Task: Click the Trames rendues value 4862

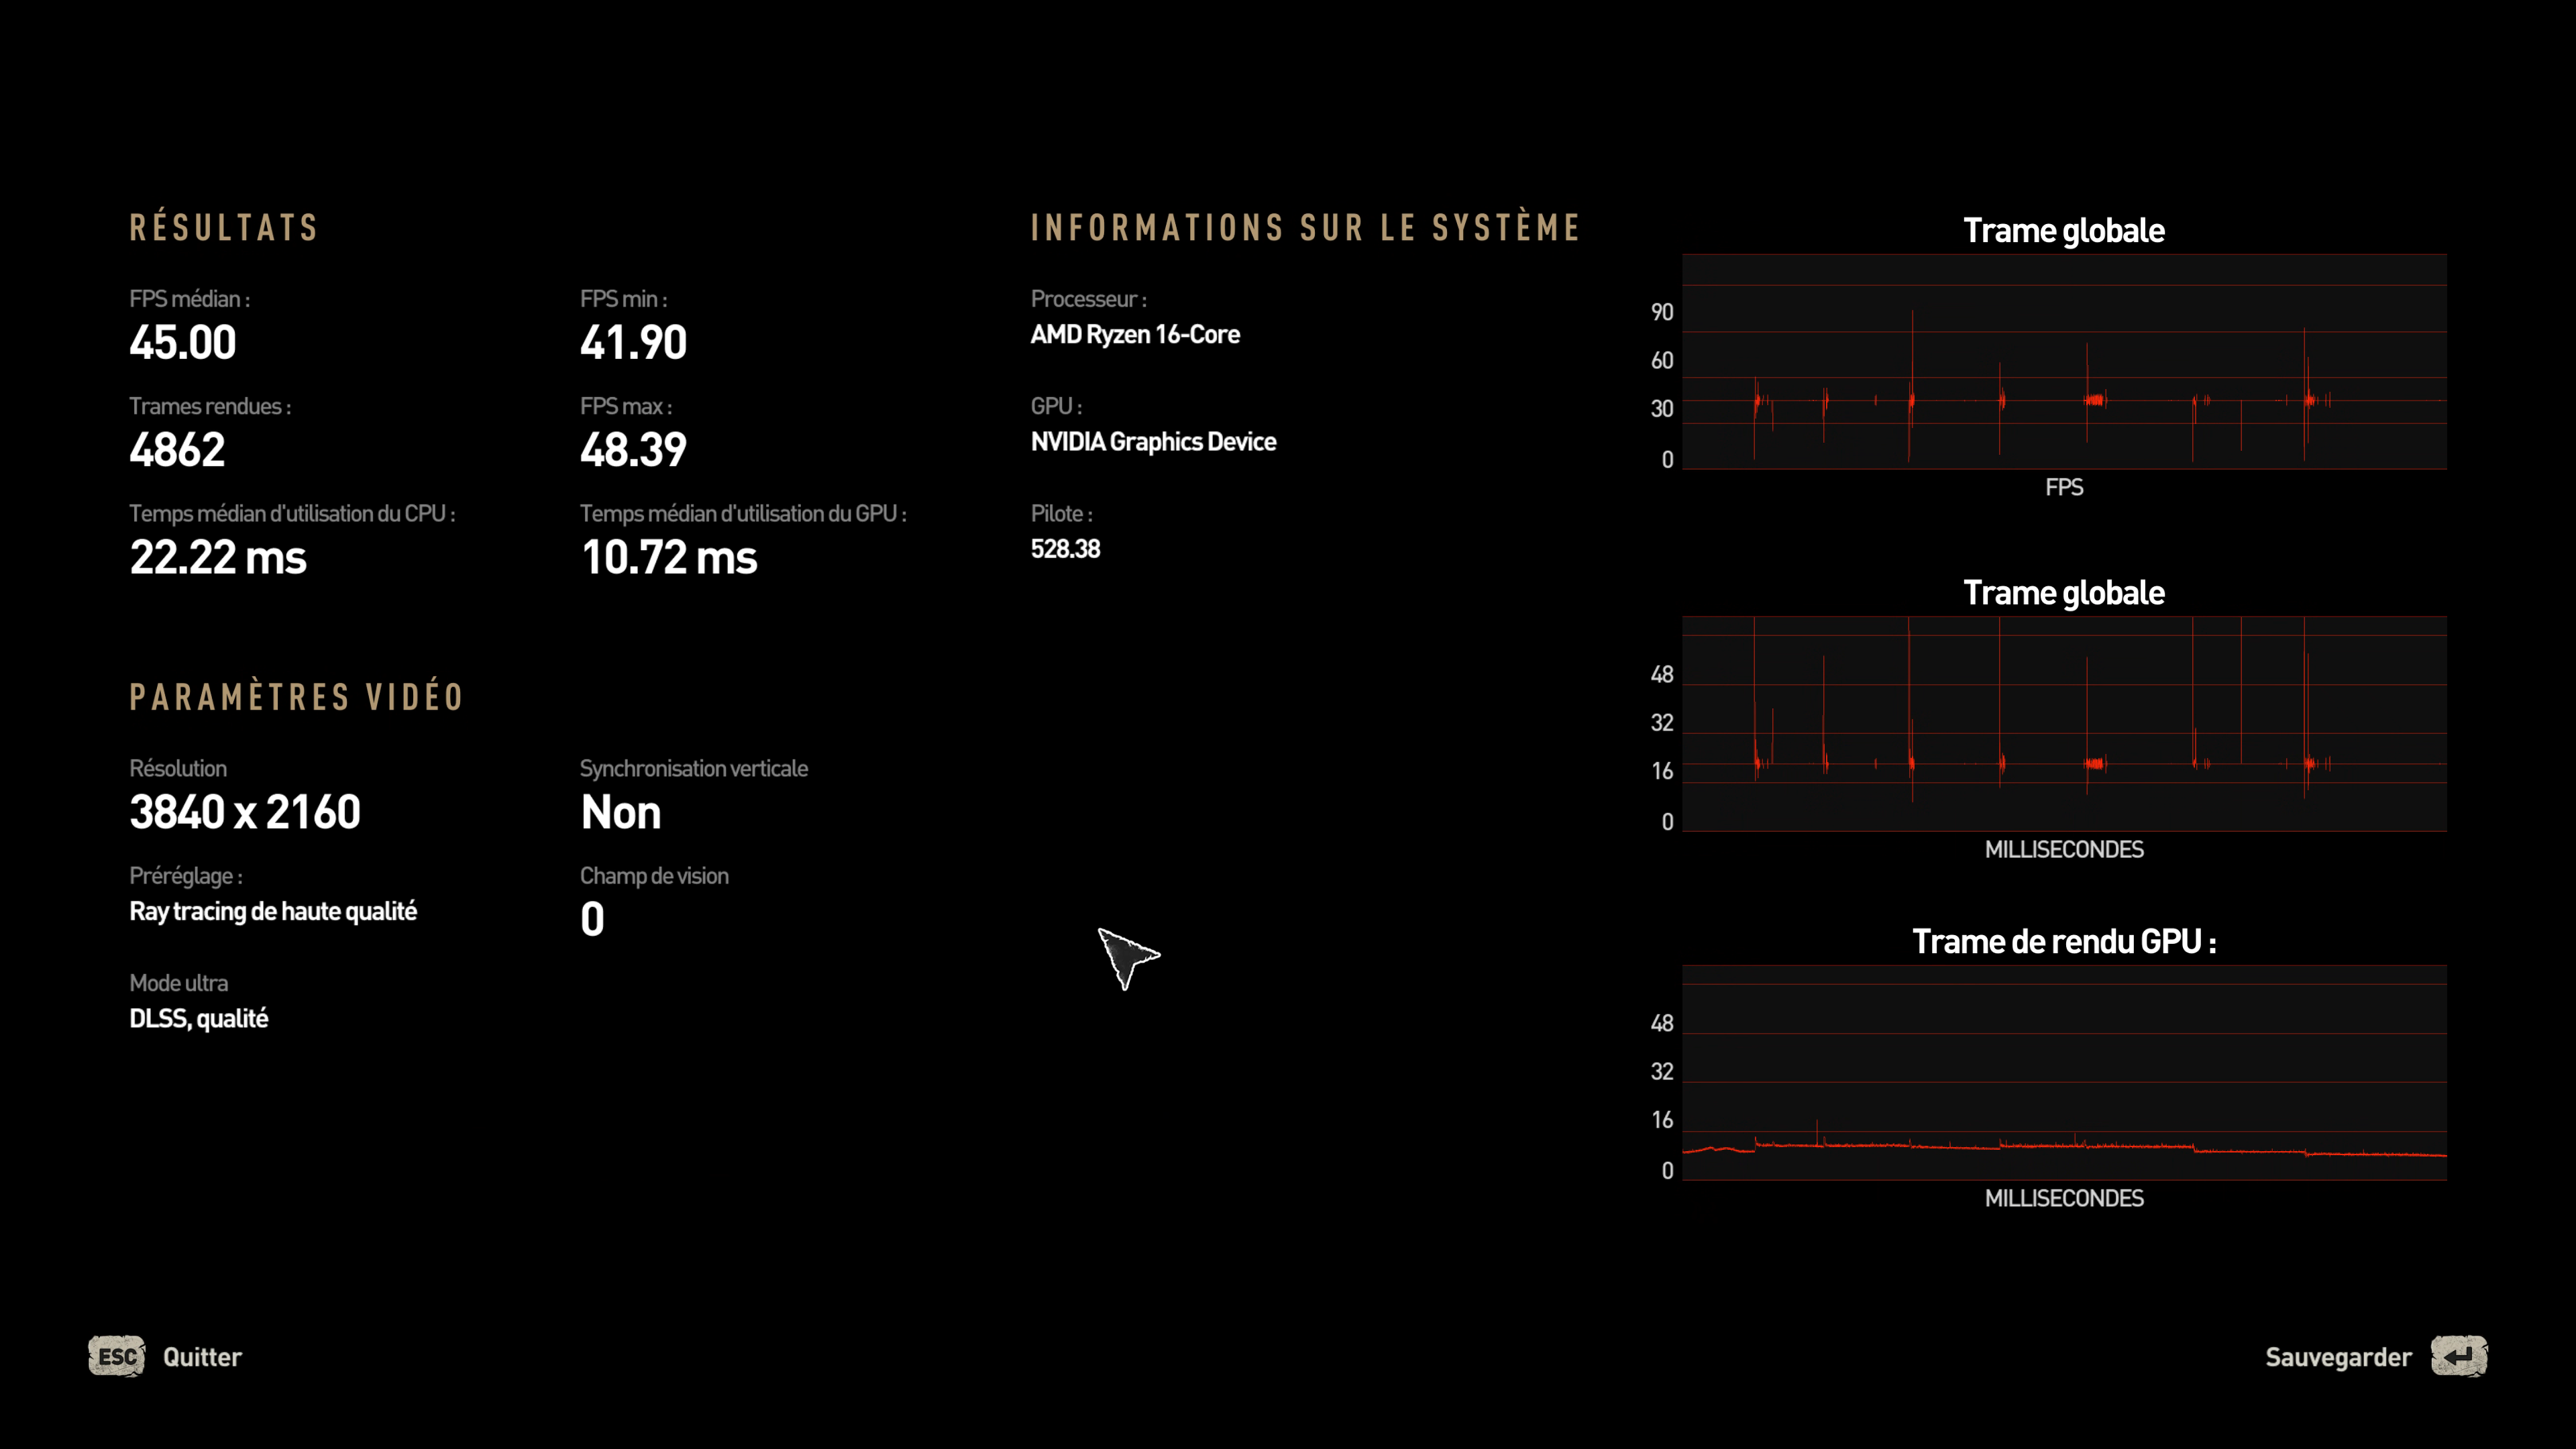Action: tap(177, 450)
